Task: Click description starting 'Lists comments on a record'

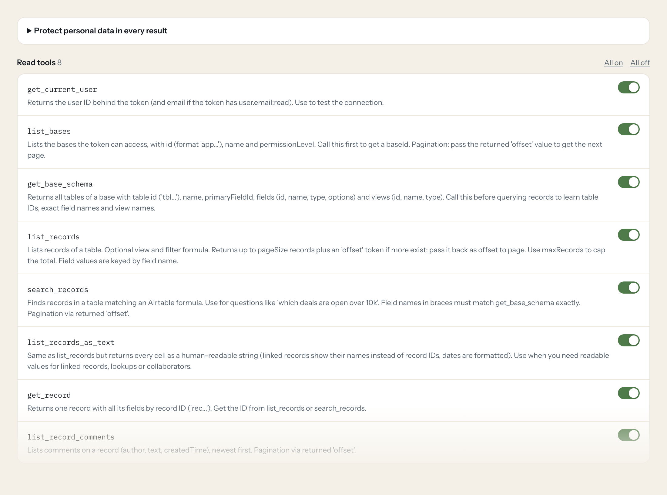Action: click(192, 450)
